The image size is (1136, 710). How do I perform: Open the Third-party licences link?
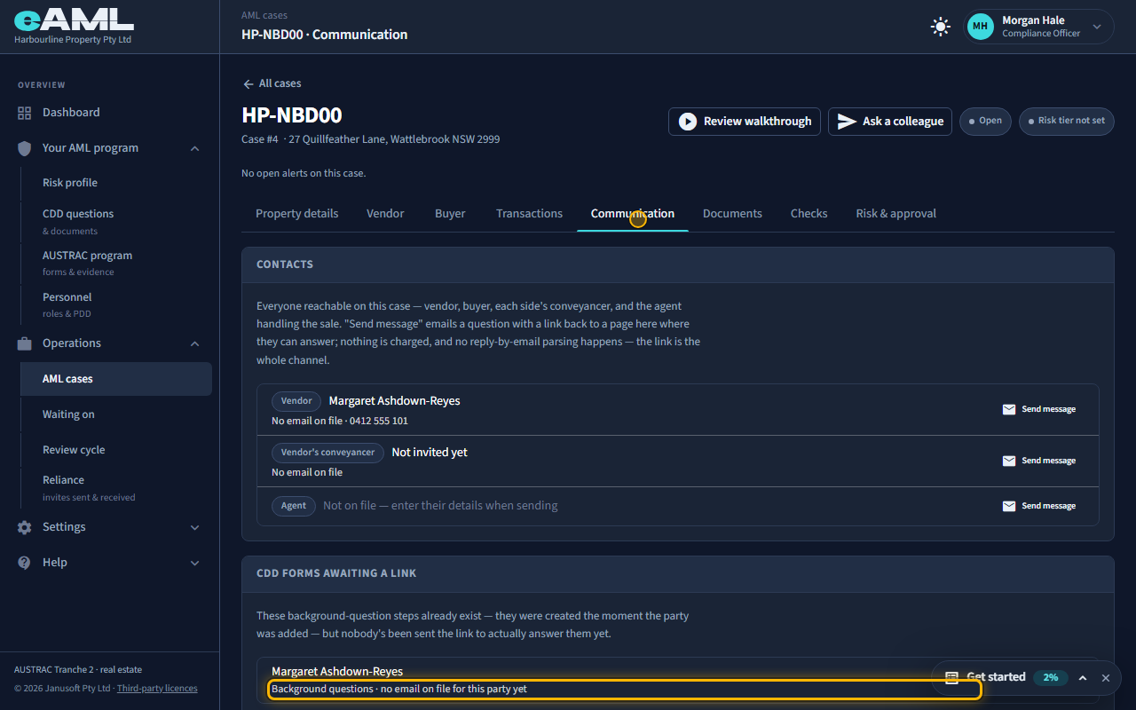pos(157,689)
